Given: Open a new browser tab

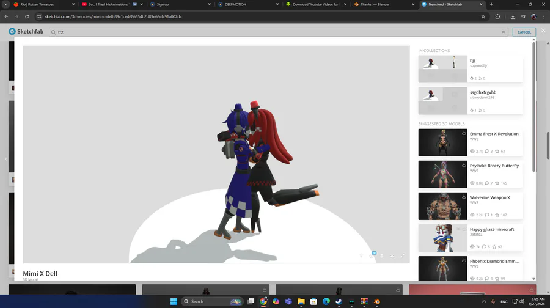Looking at the screenshot, I should pyautogui.click(x=491, y=4).
